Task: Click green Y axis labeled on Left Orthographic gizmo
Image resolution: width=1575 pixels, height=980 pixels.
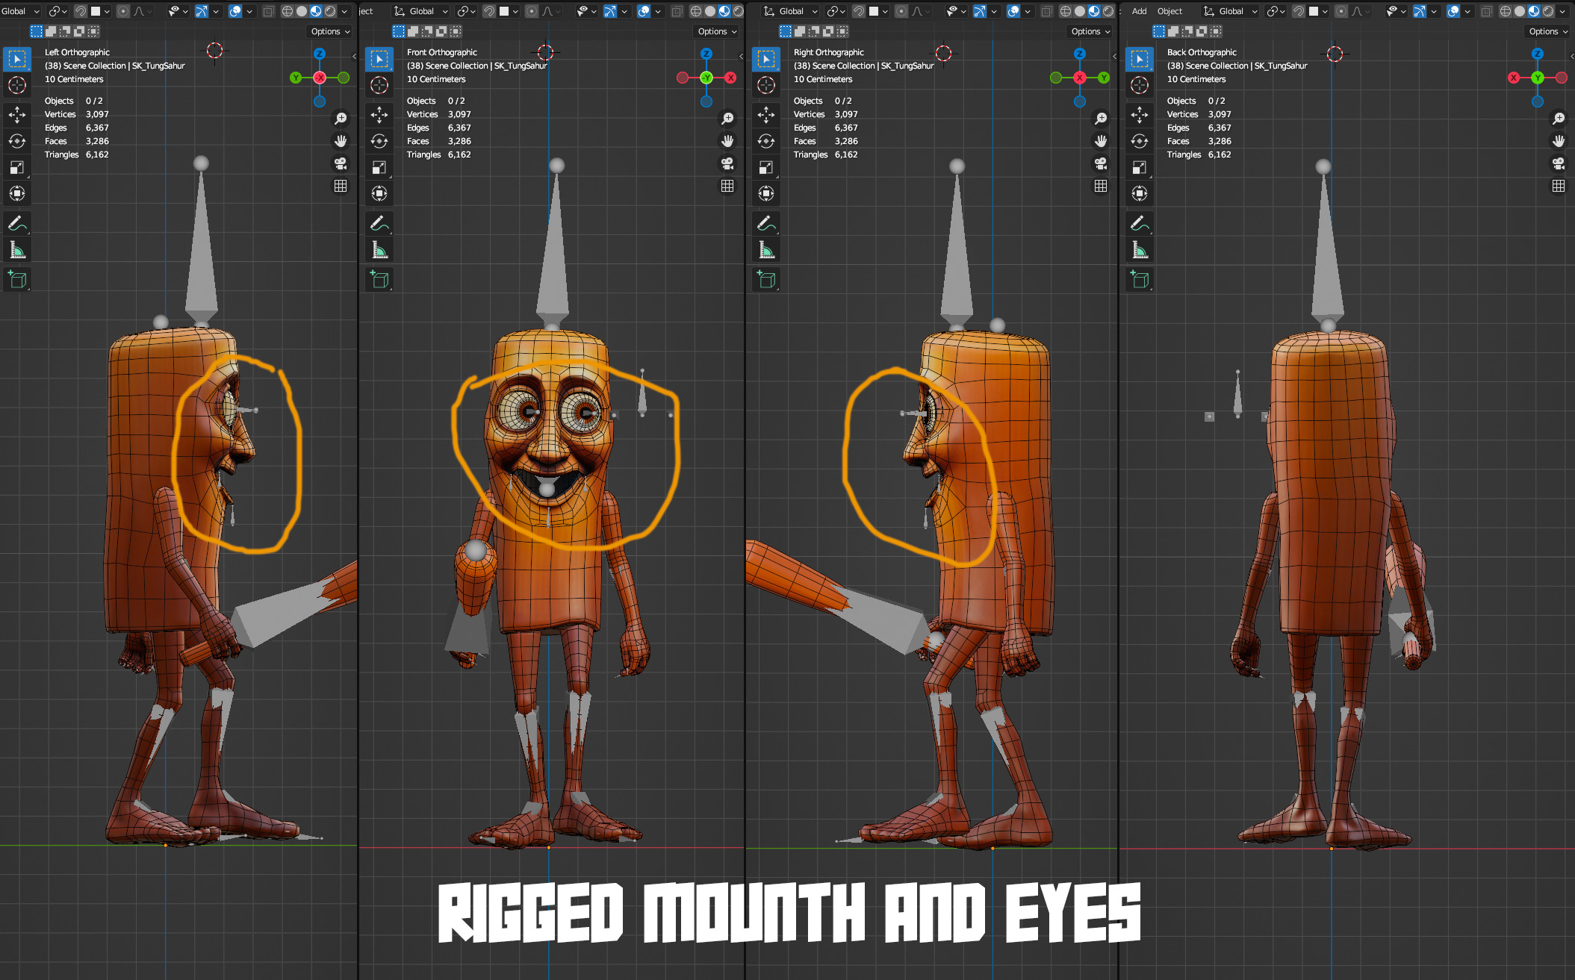Action: click(296, 78)
